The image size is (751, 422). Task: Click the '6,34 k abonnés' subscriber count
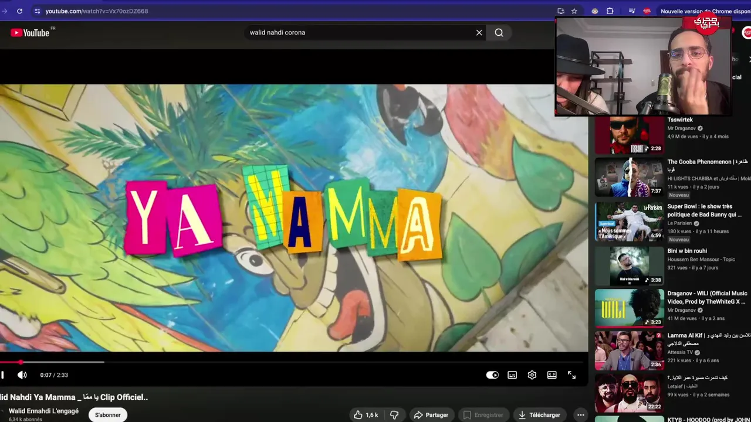tap(25, 420)
